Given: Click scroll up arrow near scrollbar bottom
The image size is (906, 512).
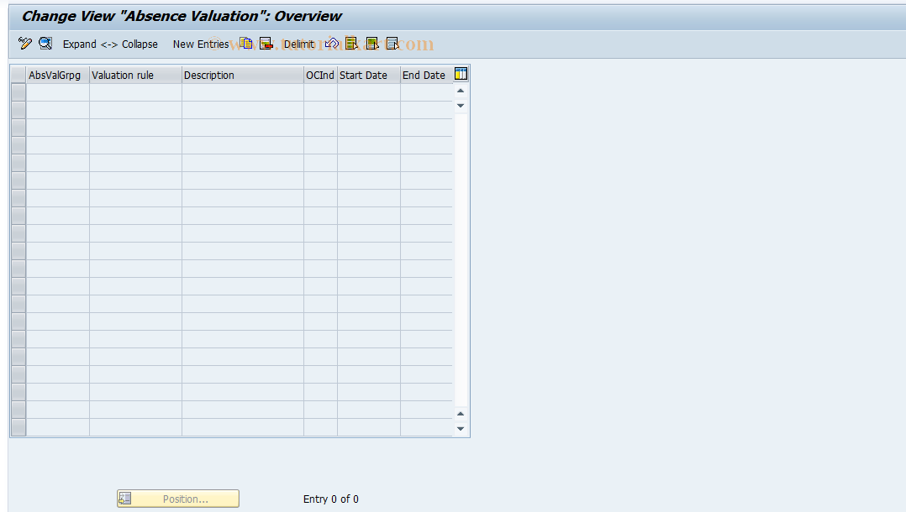Looking at the screenshot, I should [461, 414].
